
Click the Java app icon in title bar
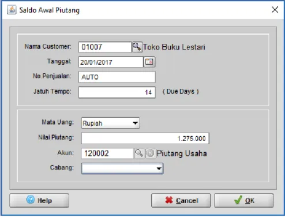pyautogui.click(x=12, y=10)
